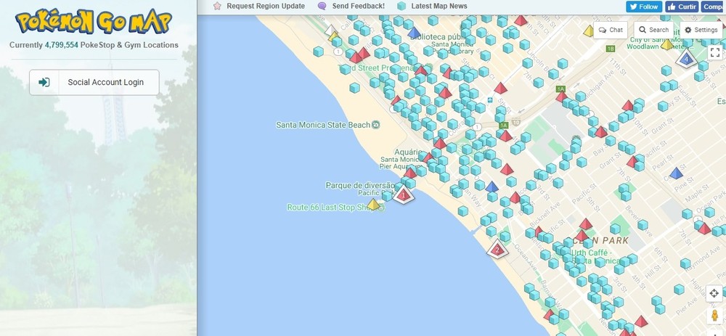
Task: Select raid gym marker numbered 2
Action: [497, 250]
